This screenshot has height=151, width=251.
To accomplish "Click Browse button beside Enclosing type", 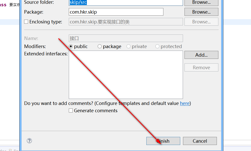I will tap(201, 22).
